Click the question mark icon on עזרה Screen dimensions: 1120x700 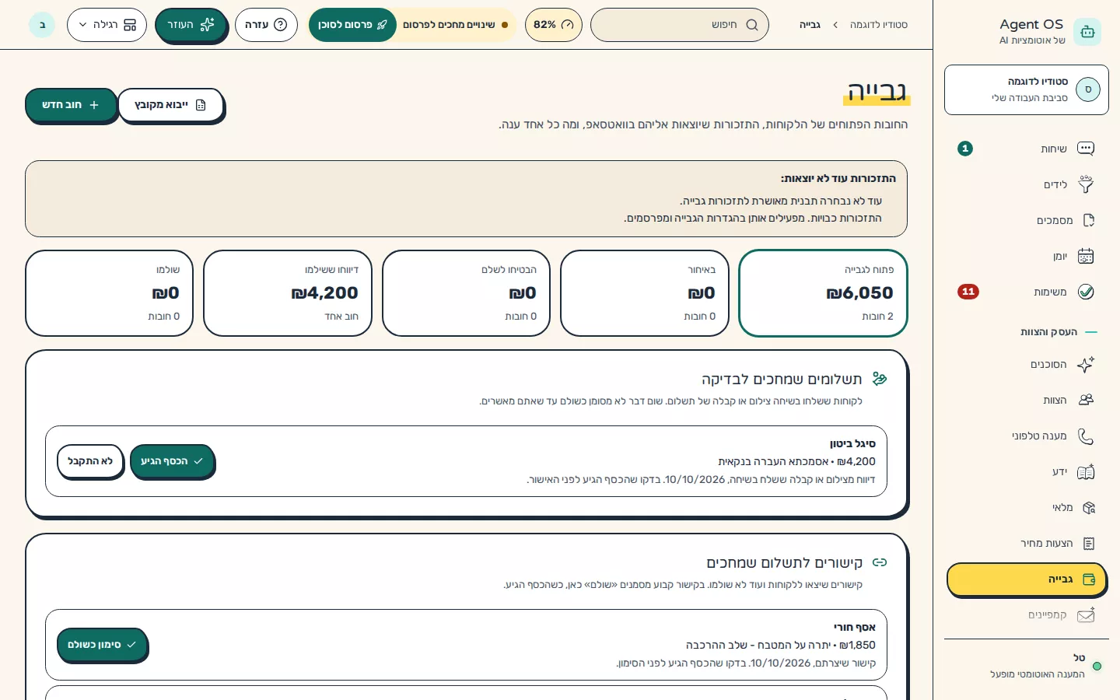click(x=281, y=25)
